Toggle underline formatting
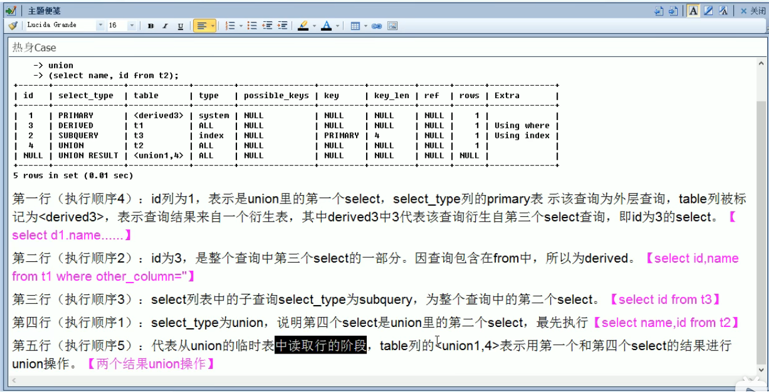This screenshot has height=392, width=769. [181, 25]
